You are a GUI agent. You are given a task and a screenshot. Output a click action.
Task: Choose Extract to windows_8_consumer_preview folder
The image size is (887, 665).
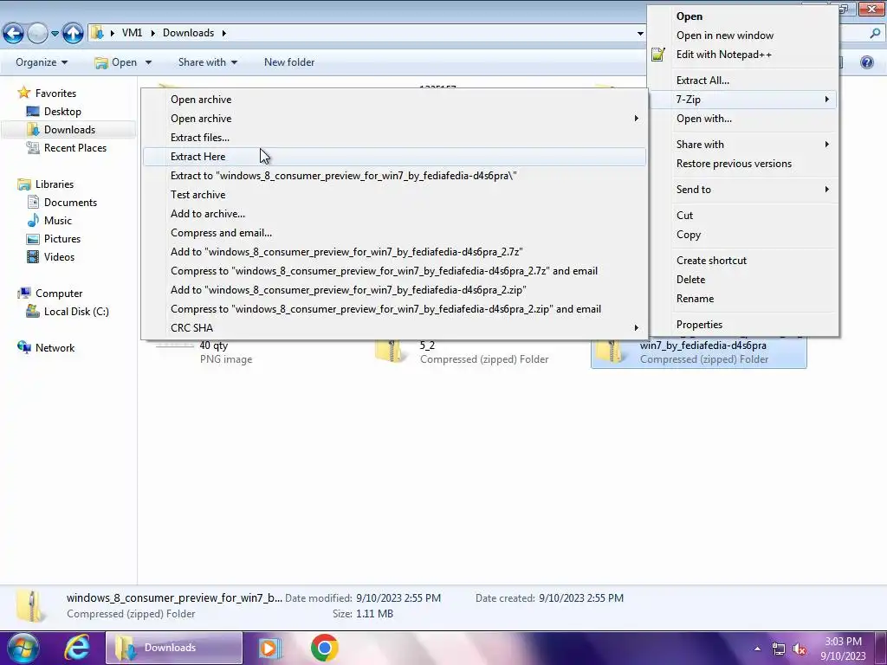coord(394,176)
